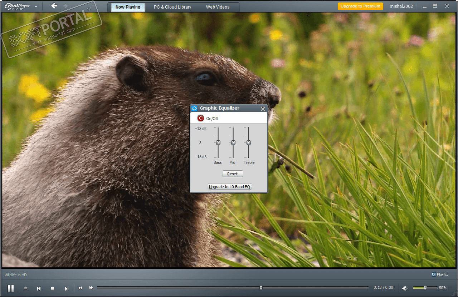The width and height of the screenshot is (458, 297).
Task: Rewind the video
Action: (x=81, y=288)
